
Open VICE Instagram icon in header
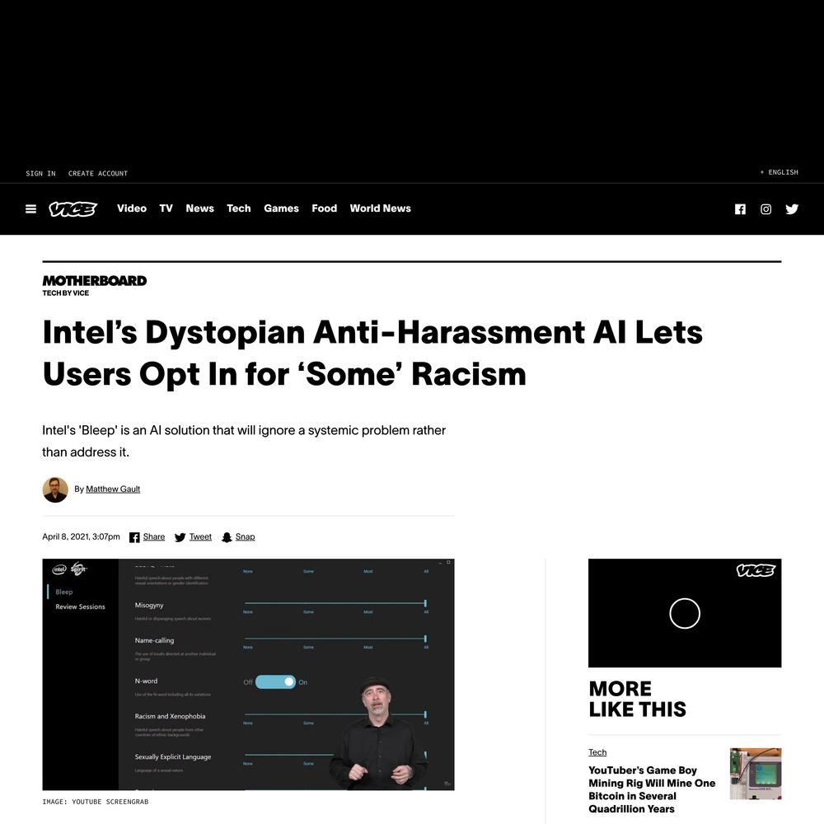pos(765,209)
